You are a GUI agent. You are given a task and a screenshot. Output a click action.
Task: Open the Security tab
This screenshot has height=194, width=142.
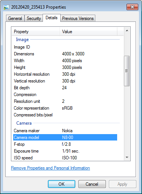34,18
